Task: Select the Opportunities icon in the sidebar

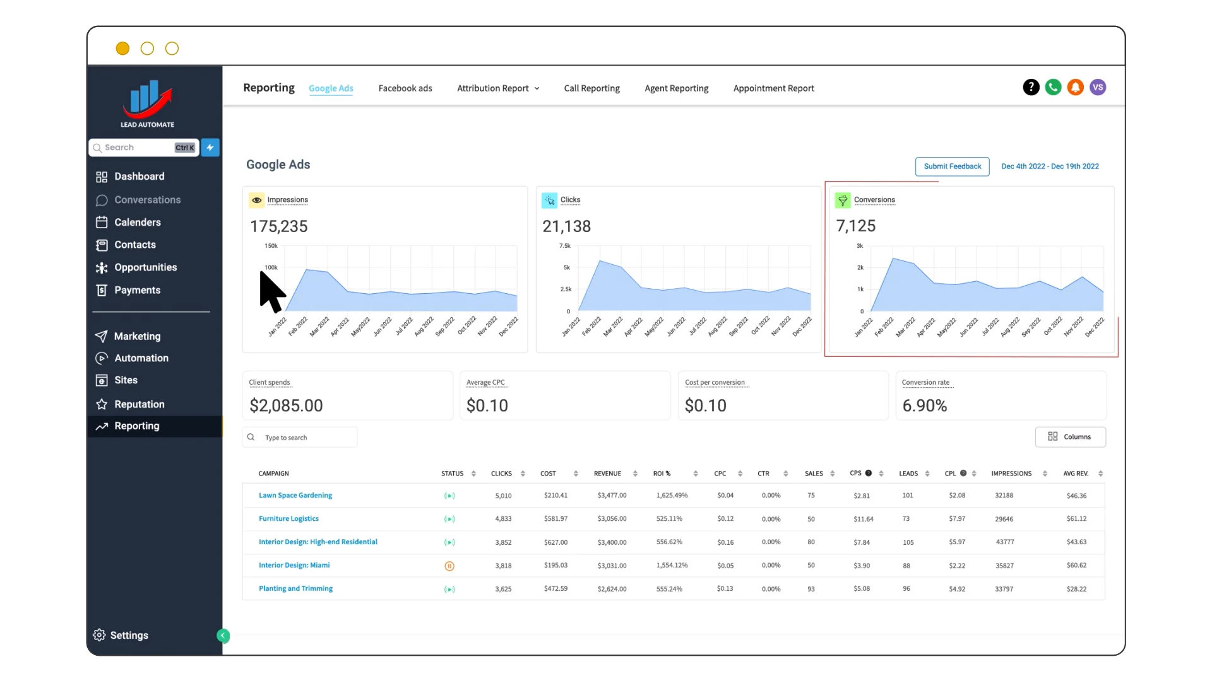Action: tap(102, 267)
